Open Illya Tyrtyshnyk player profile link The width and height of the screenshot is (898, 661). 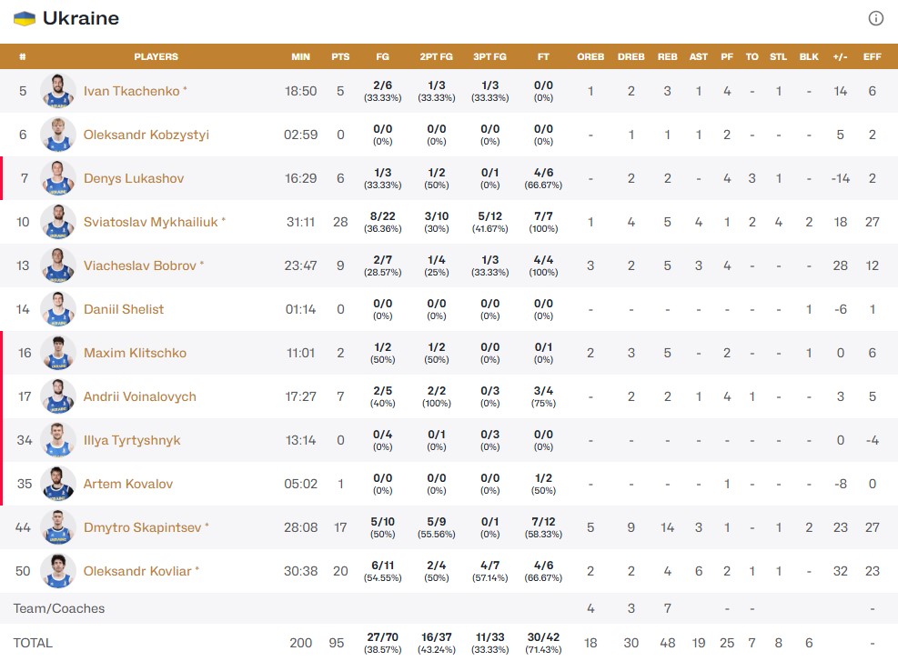tap(132, 440)
